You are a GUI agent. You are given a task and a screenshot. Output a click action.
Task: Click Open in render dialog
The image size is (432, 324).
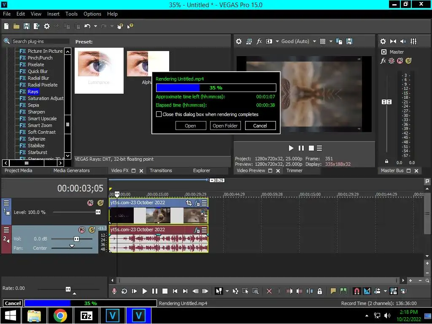click(190, 126)
